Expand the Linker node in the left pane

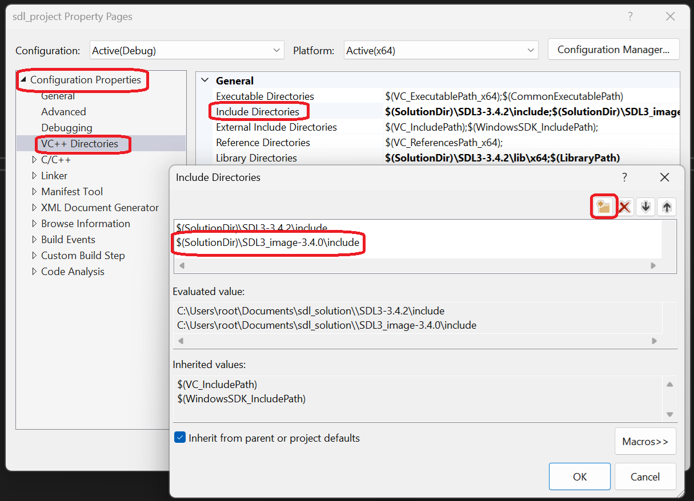tap(34, 175)
